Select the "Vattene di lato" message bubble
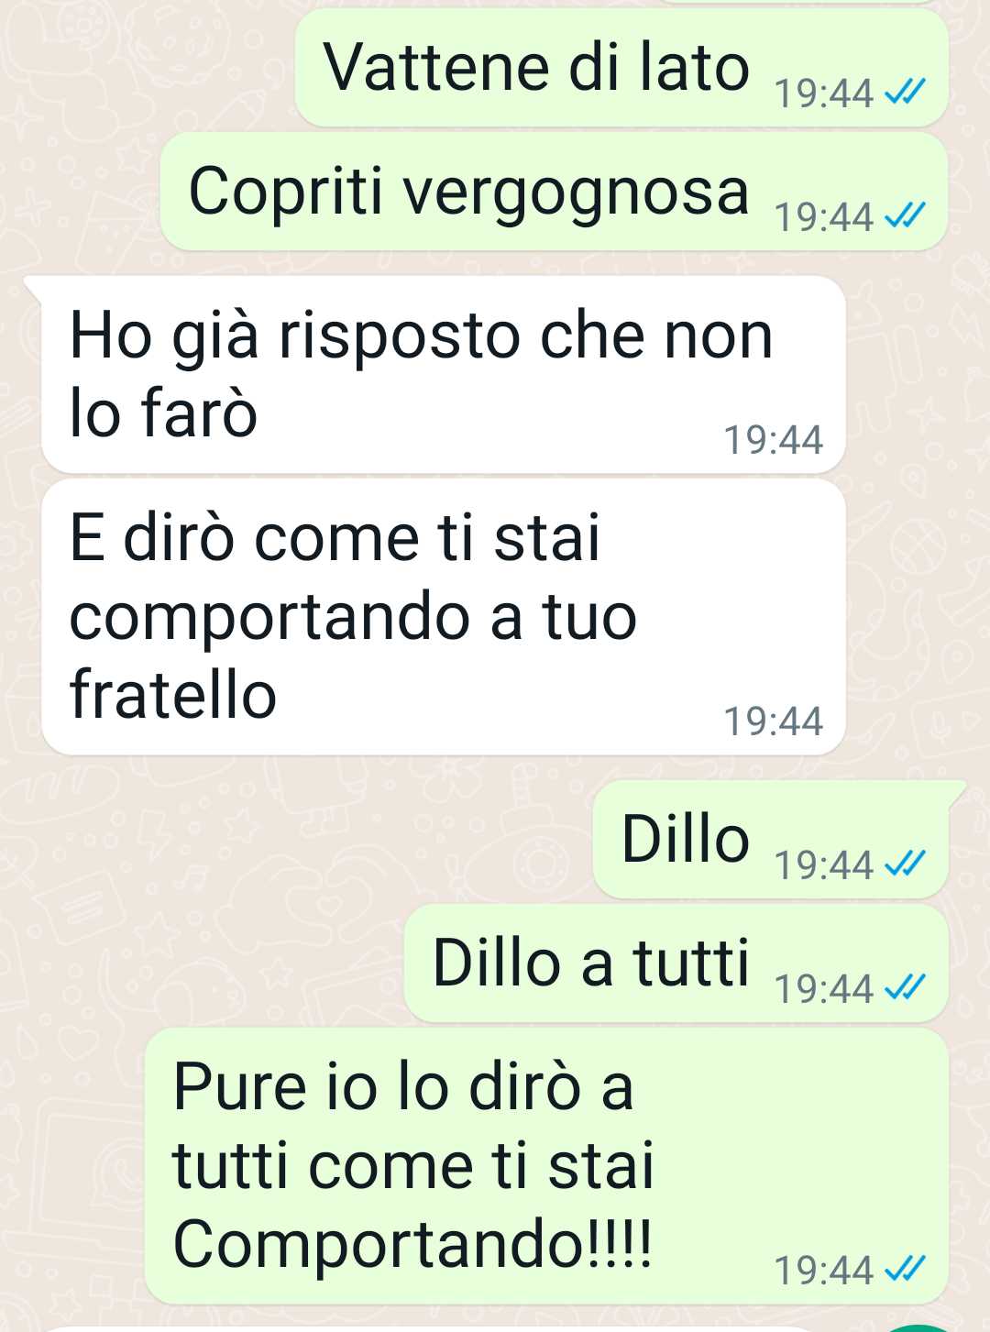 click(x=621, y=68)
